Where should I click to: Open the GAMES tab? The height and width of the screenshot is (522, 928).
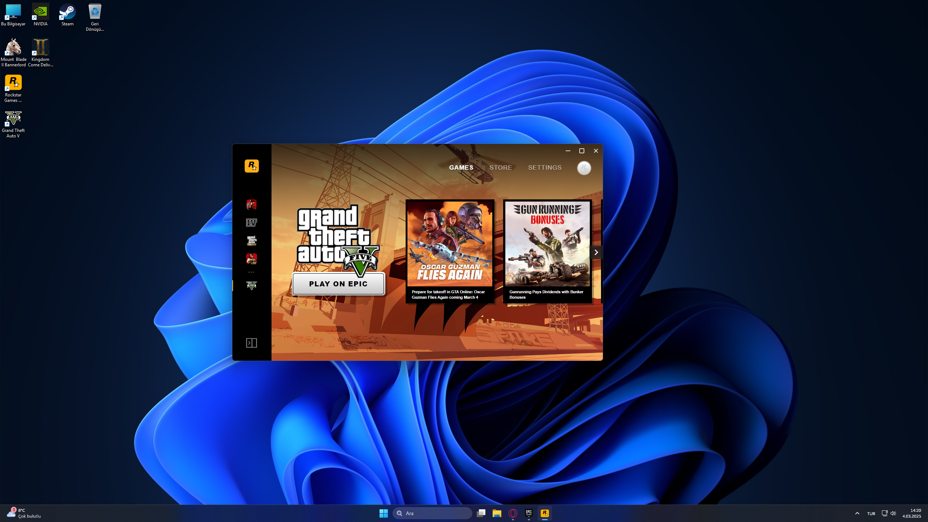tap(461, 167)
